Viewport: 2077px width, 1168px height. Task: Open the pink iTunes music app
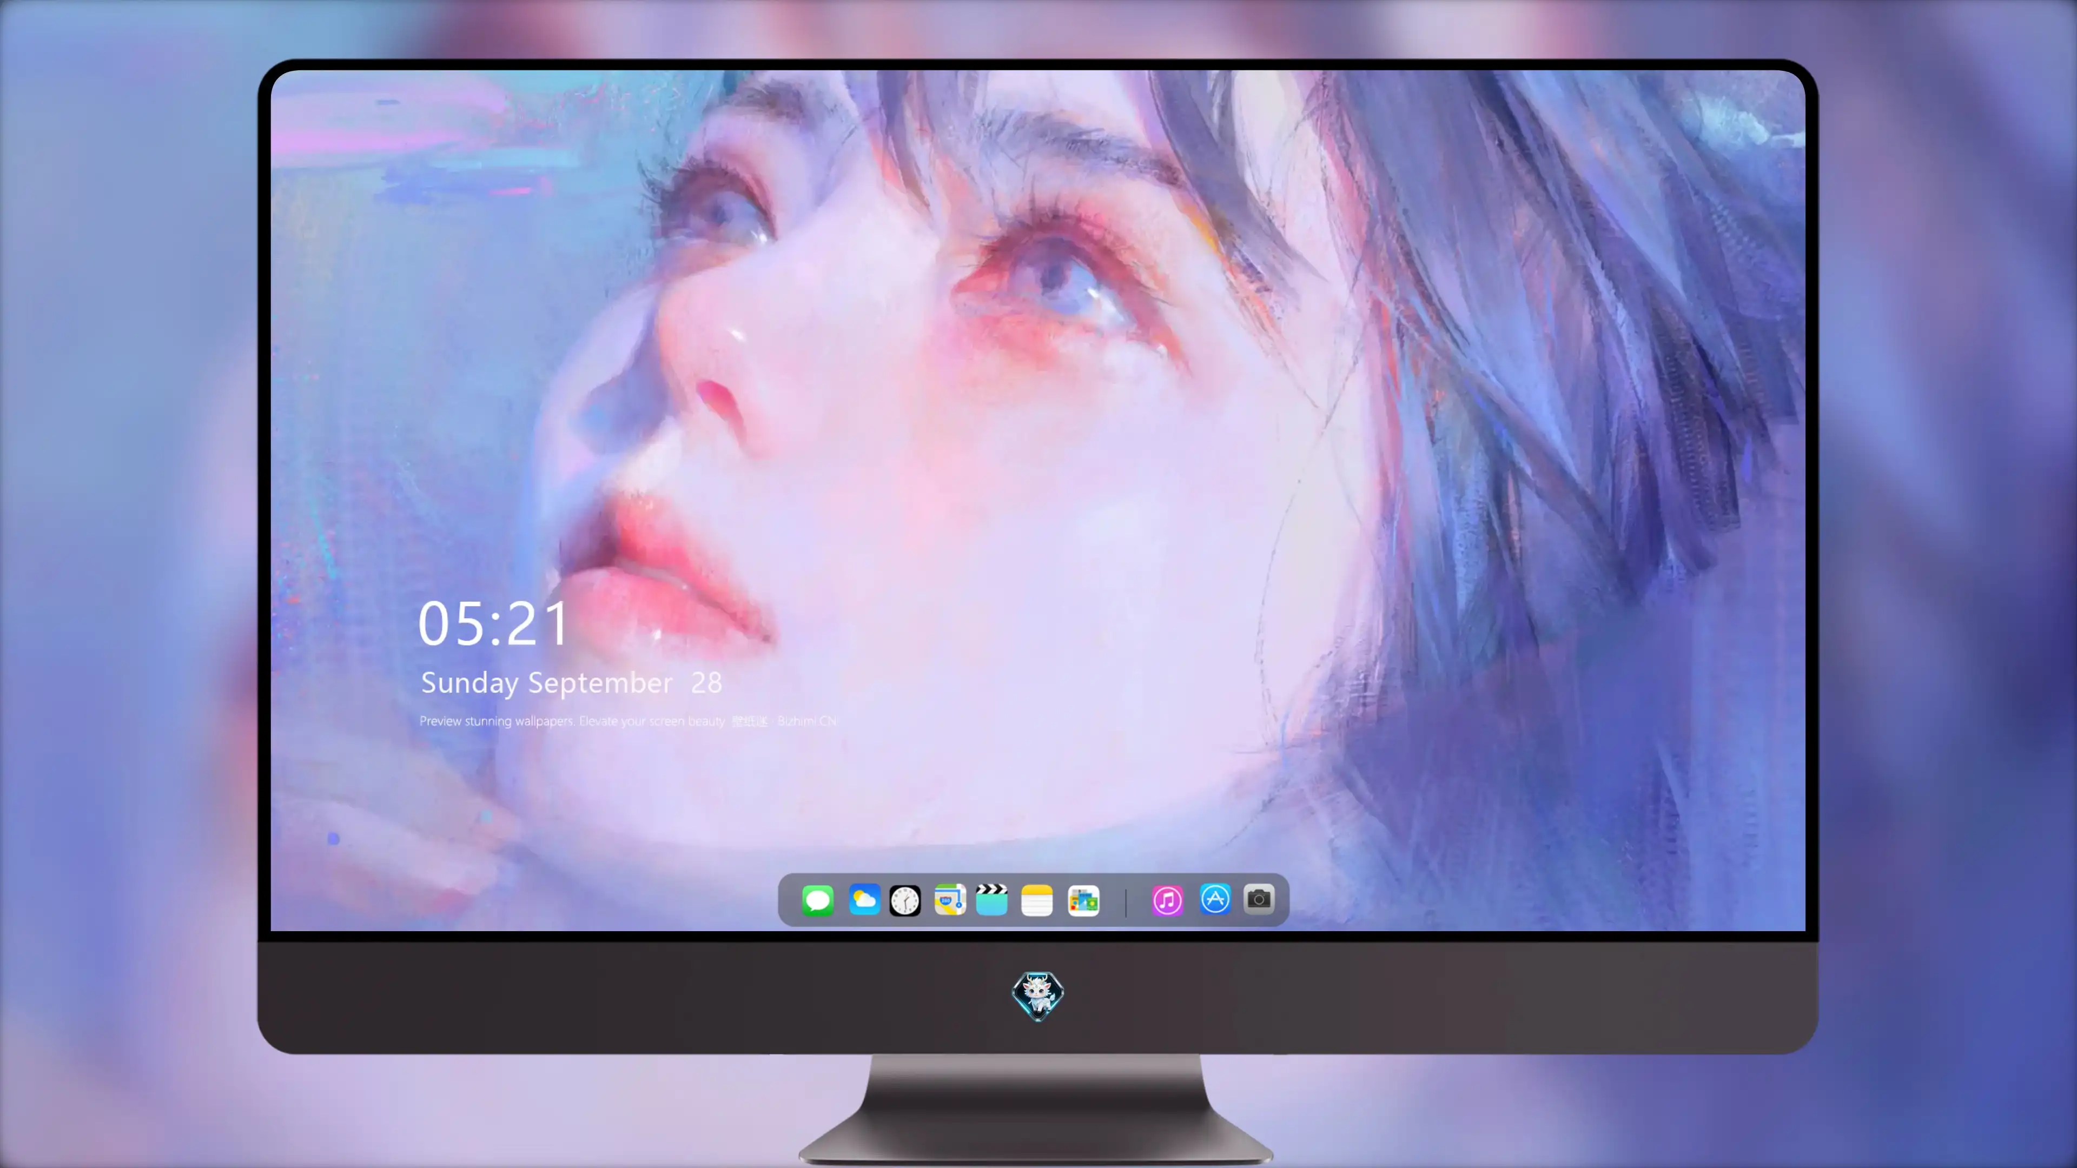[x=1168, y=900]
